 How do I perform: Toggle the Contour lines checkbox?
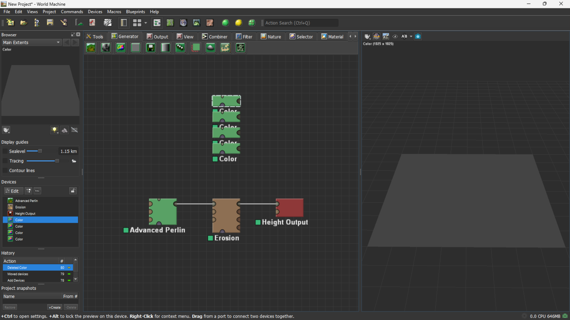point(5,170)
